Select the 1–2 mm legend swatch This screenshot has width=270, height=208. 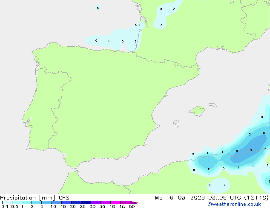(27, 202)
